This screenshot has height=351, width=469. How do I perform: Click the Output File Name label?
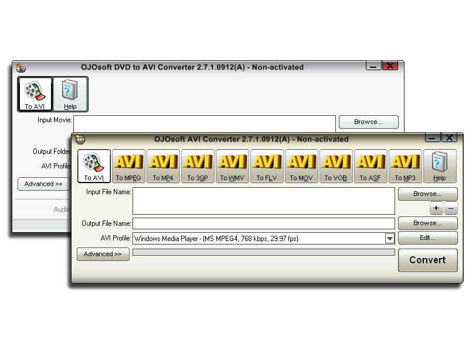point(106,223)
